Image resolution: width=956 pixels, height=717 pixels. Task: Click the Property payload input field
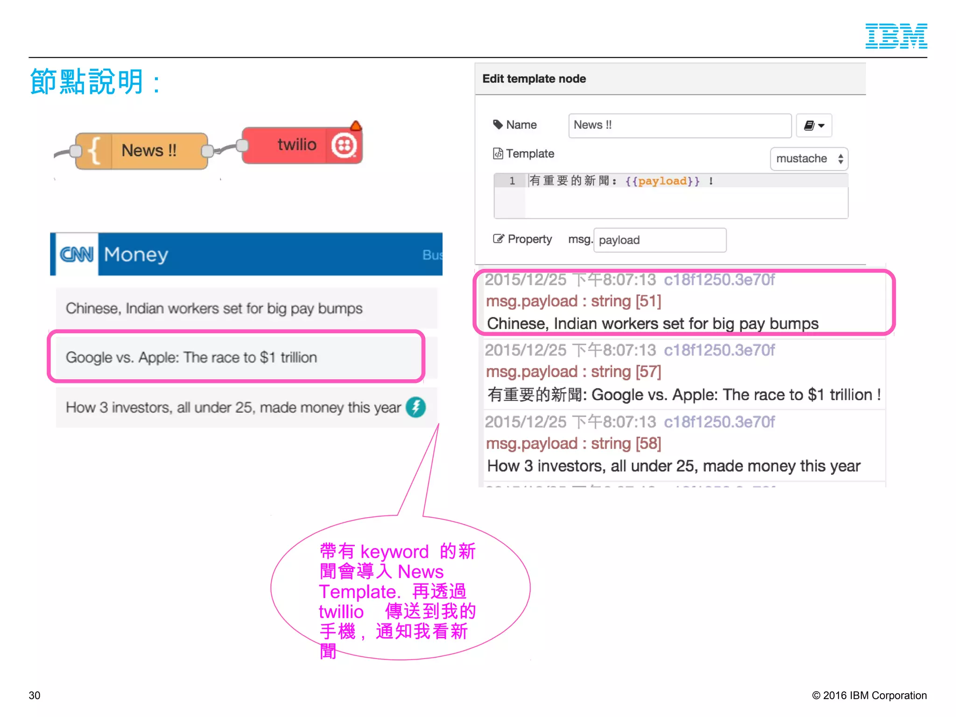point(660,240)
